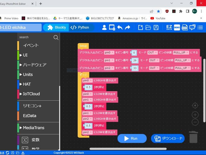206x155 pixels.
Task: Open mode OUT dropdown on pin 26 row
Action: [154, 60]
